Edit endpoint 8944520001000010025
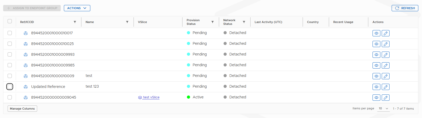The image size is (422, 118). point(385,44)
